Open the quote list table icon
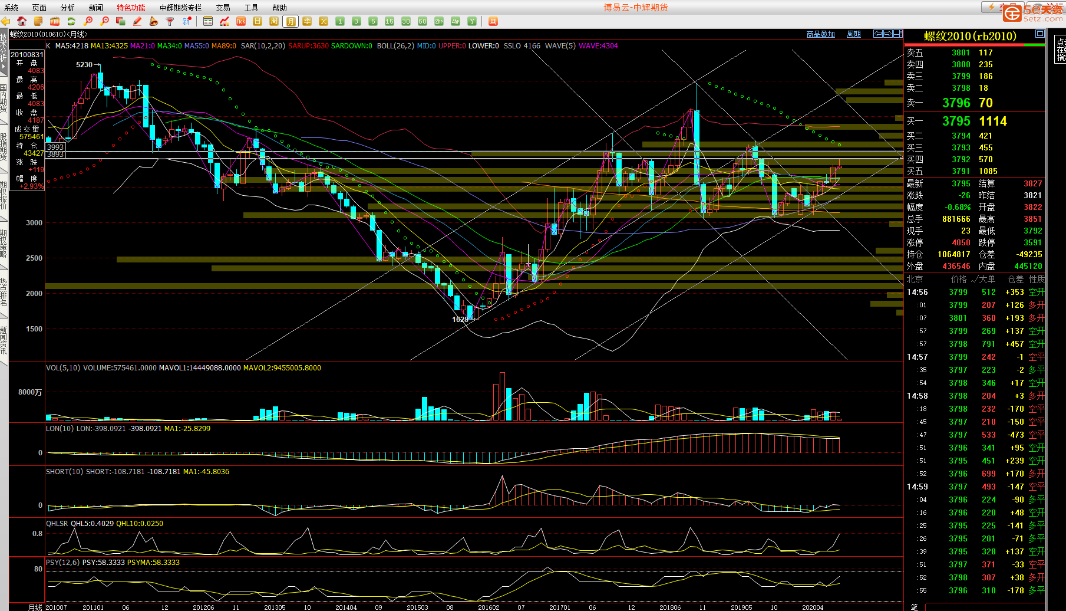Screen dimensions: 1066x611 coord(207,21)
